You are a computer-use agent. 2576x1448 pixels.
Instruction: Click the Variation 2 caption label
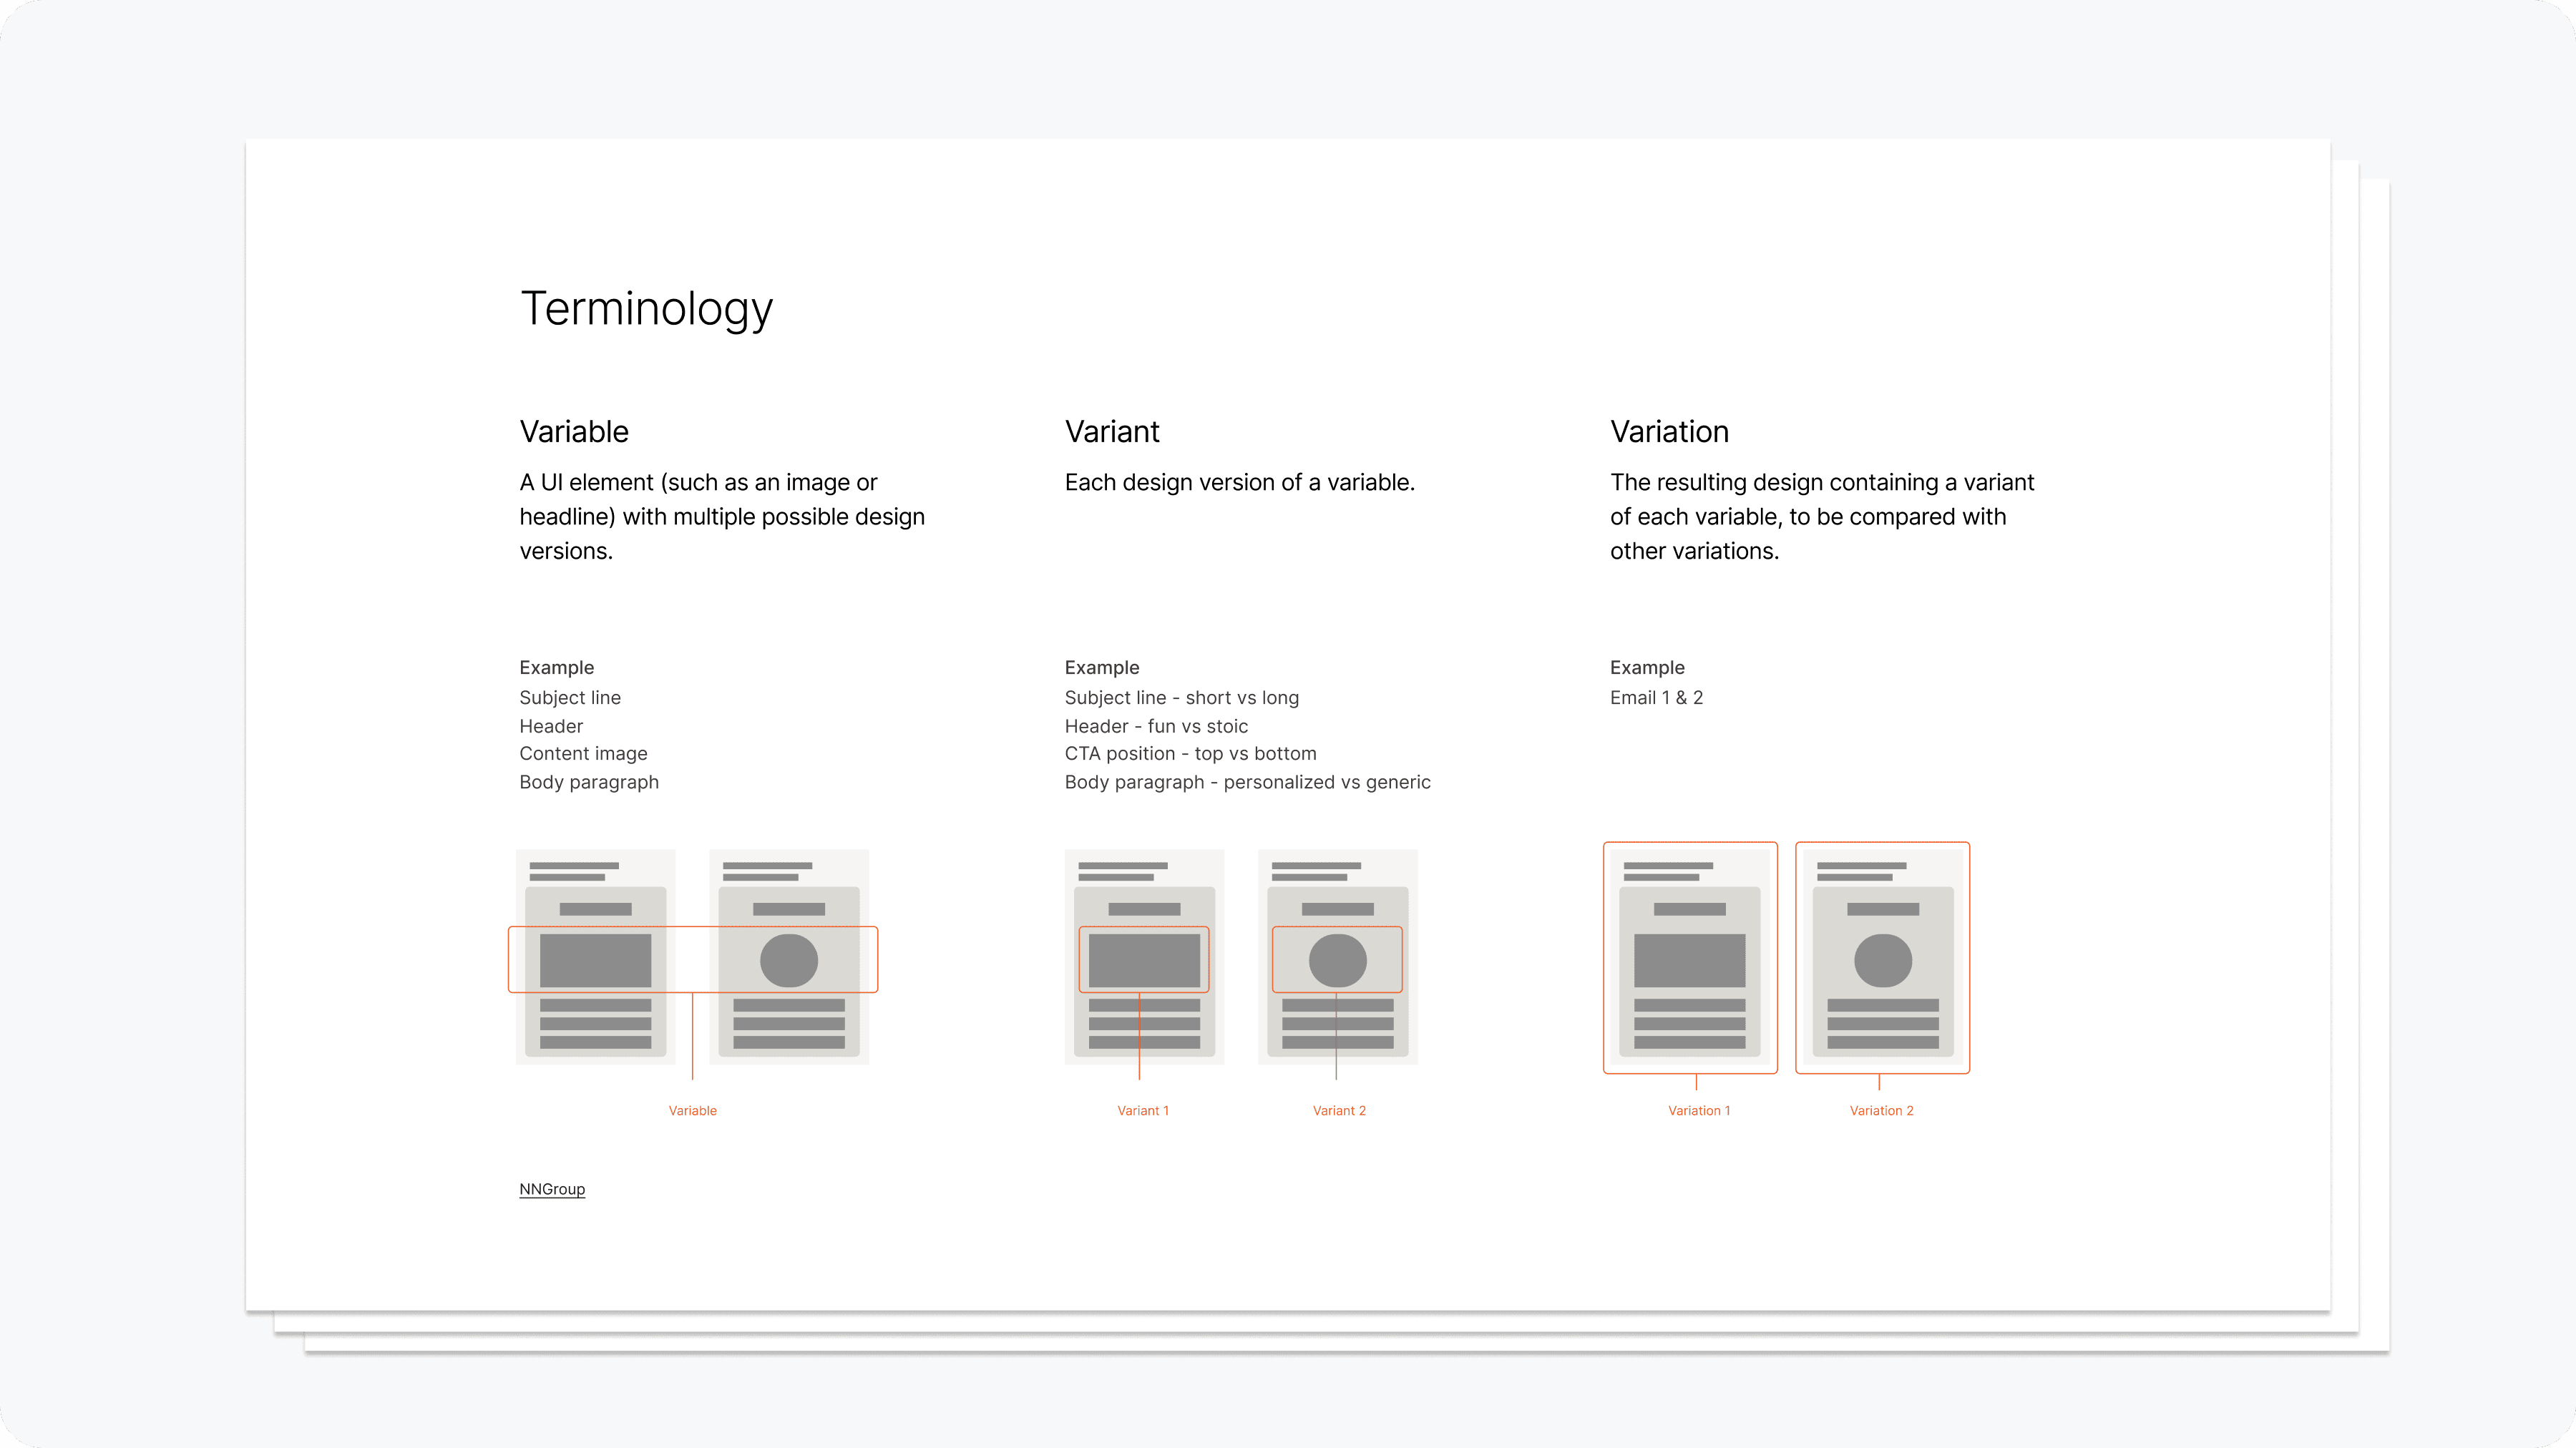click(1881, 1110)
